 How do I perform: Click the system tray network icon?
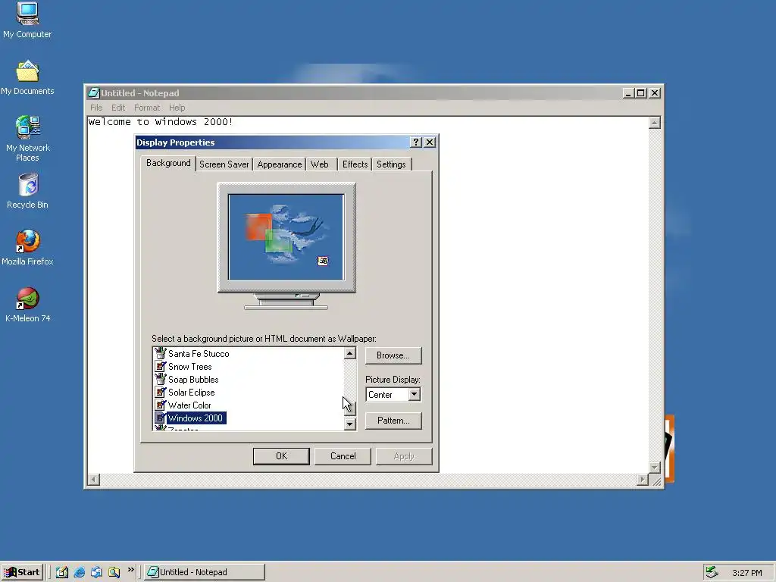(x=712, y=572)
